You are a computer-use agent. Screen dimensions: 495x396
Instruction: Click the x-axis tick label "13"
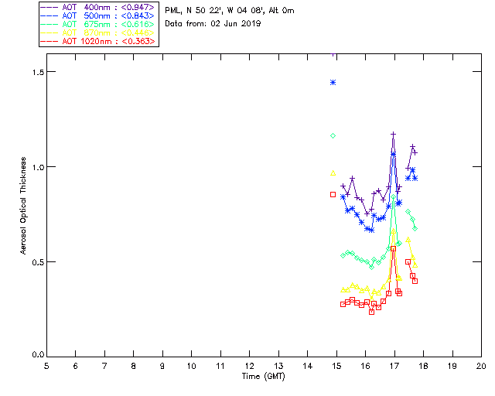tap(278, 367)
